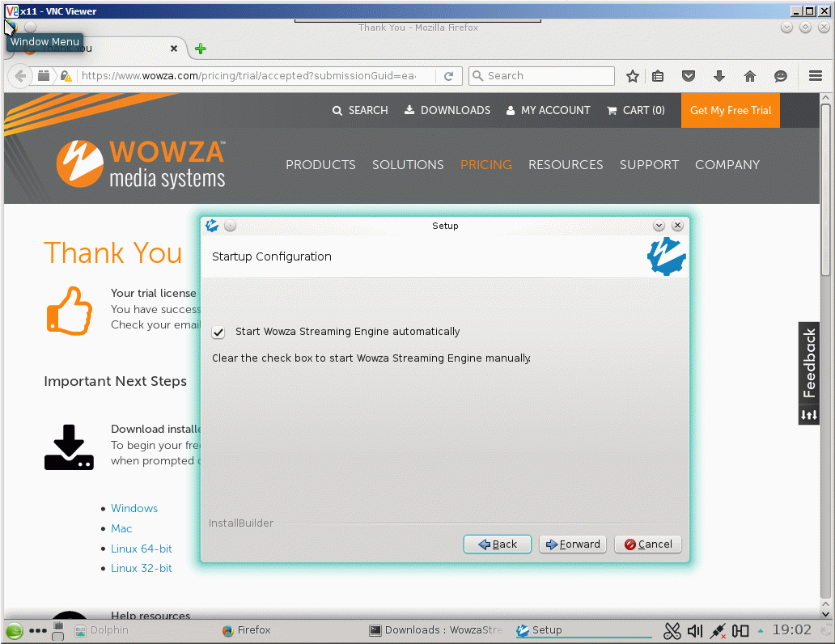Screen dimensions: 835x644
Task: Bookmark this page with the star icon
Action: pyautogui.click(x=632, y=76)
